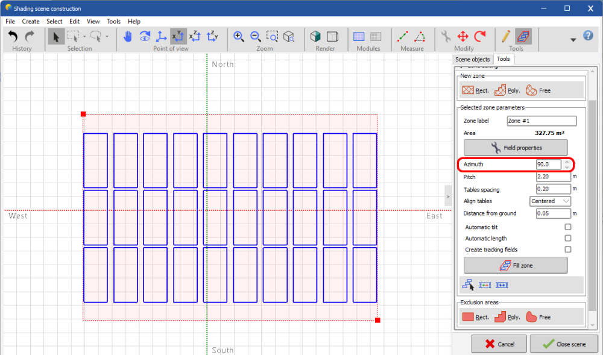The width and height of the screenshot is (603, 355).
Task: Click the Fill zone button
Action: 516,265
